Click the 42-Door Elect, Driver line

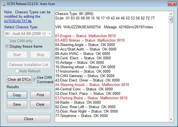(x=87, y=80)
